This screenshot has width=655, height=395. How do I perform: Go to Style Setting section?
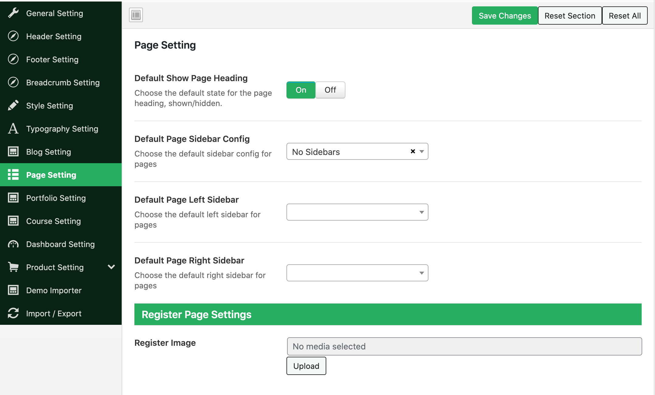tap(61, 105)
